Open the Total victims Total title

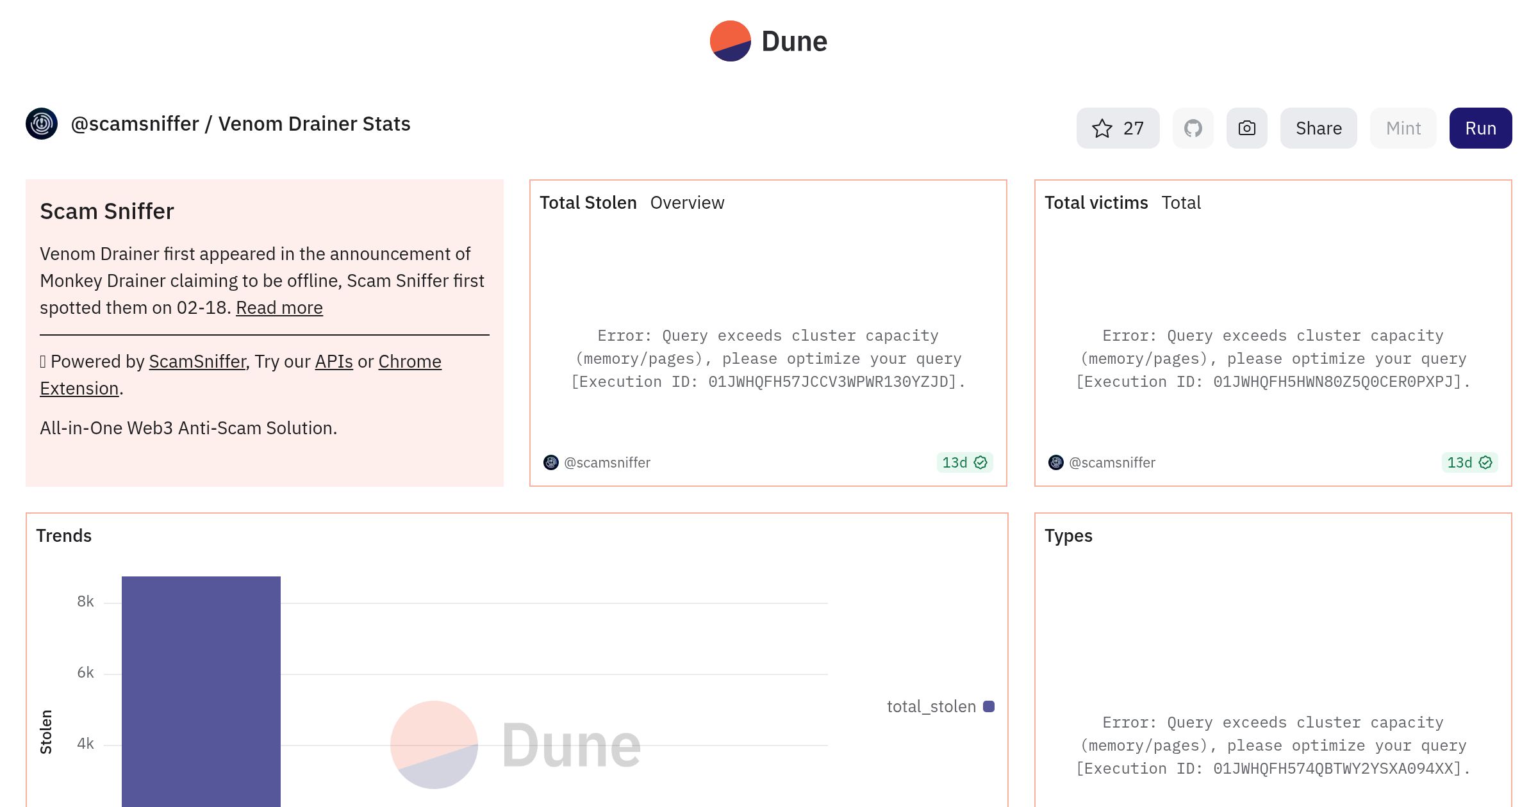tap(1123, 202)
